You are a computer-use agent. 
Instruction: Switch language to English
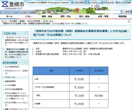31,2
